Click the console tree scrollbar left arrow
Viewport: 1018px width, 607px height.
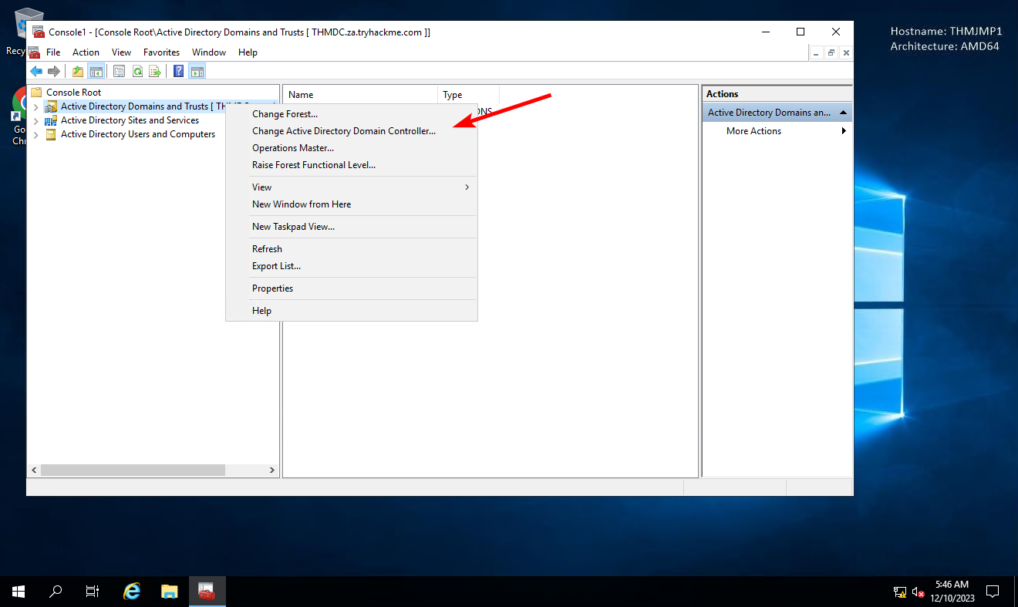(x=34, y=470)
